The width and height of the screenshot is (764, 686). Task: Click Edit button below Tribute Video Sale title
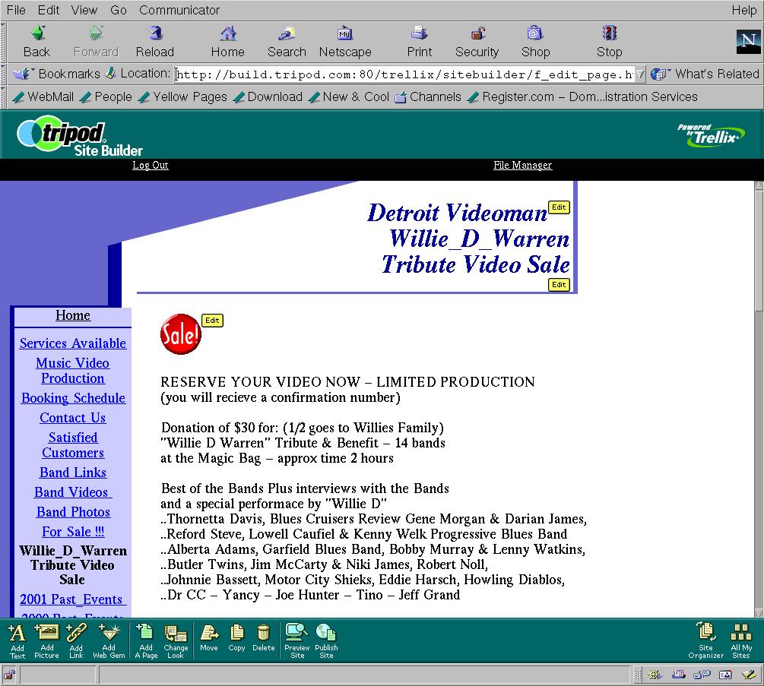559,284
